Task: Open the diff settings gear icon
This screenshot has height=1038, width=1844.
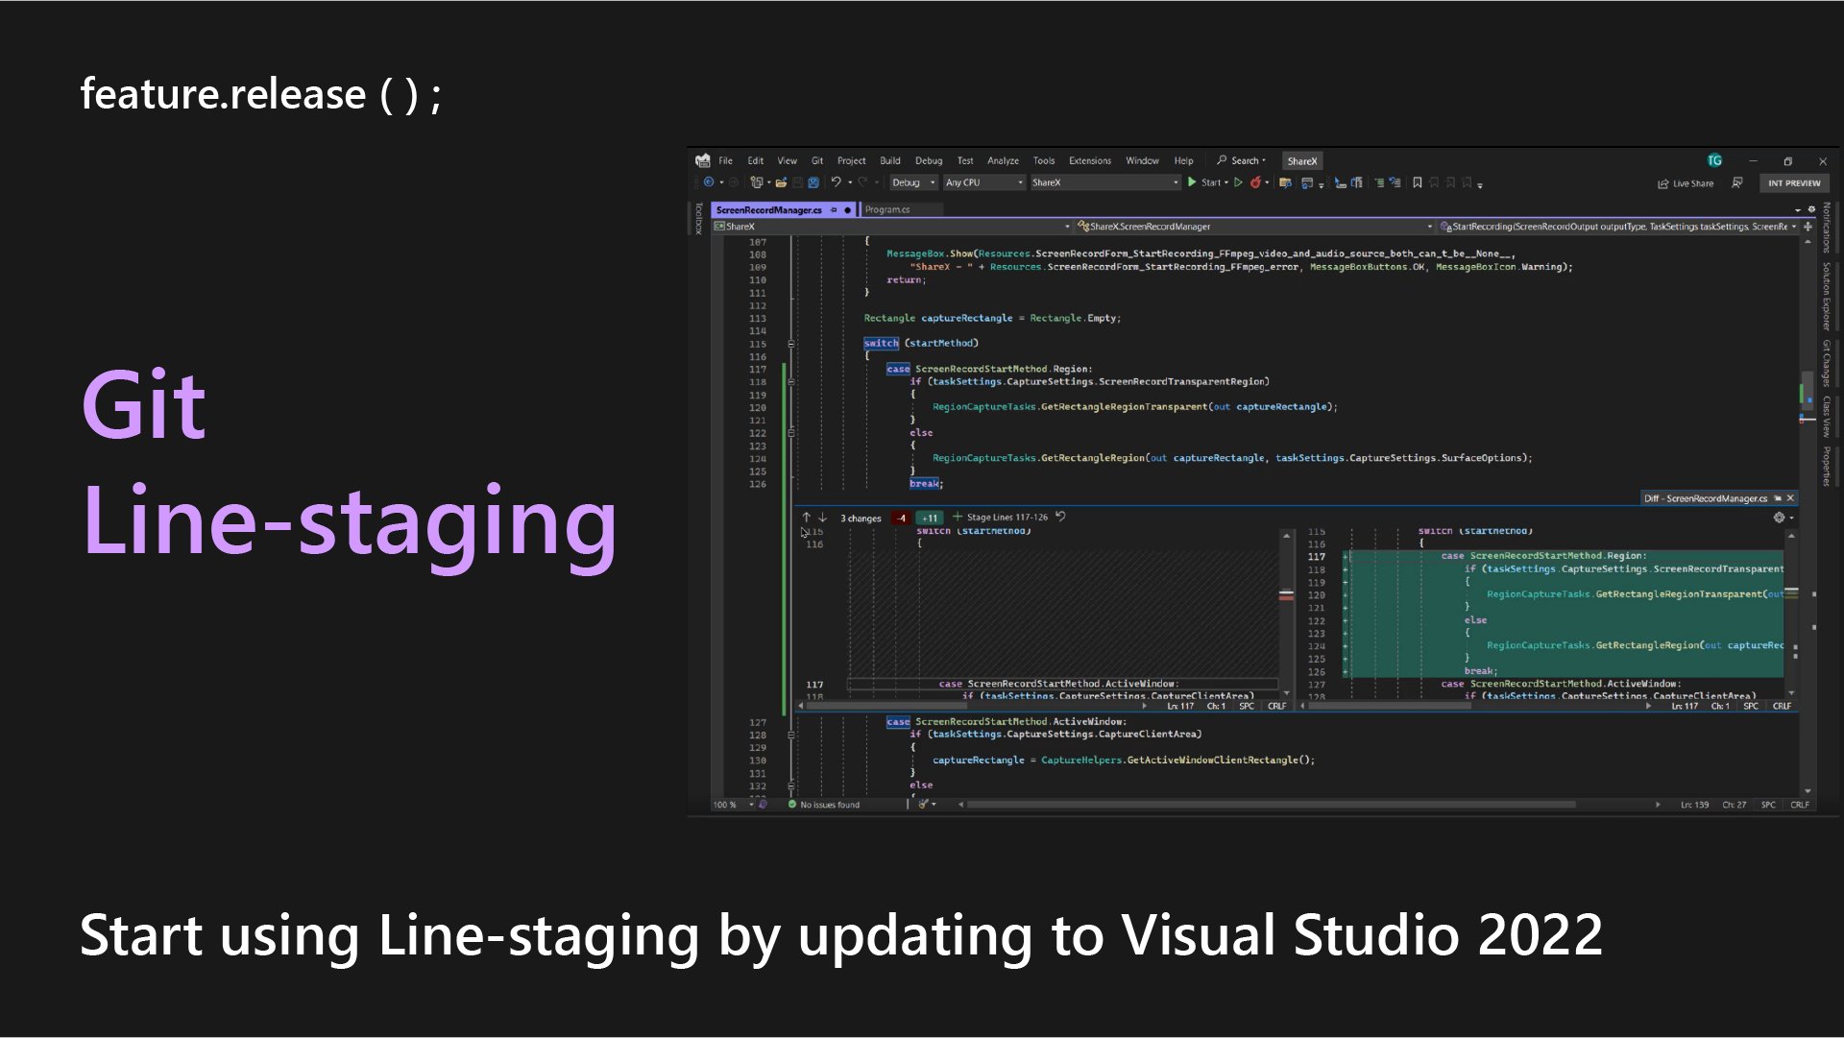Action: (1779, 518)
